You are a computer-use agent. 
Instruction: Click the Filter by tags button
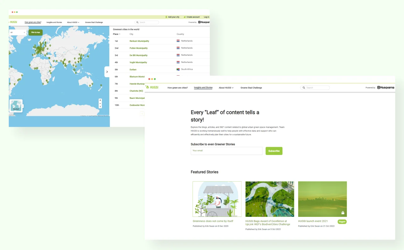pos(35,32)
